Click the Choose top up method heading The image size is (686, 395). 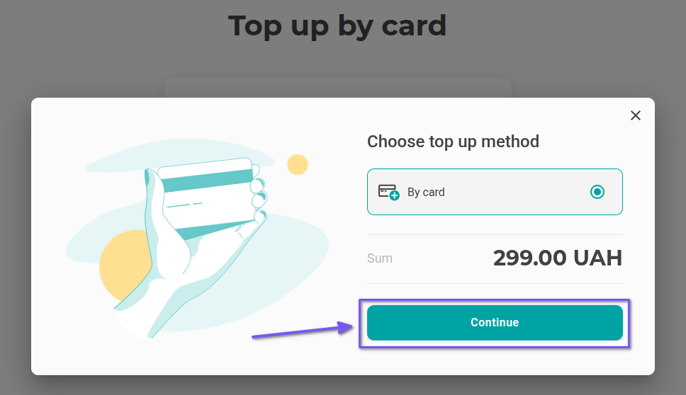coord(453,142)
